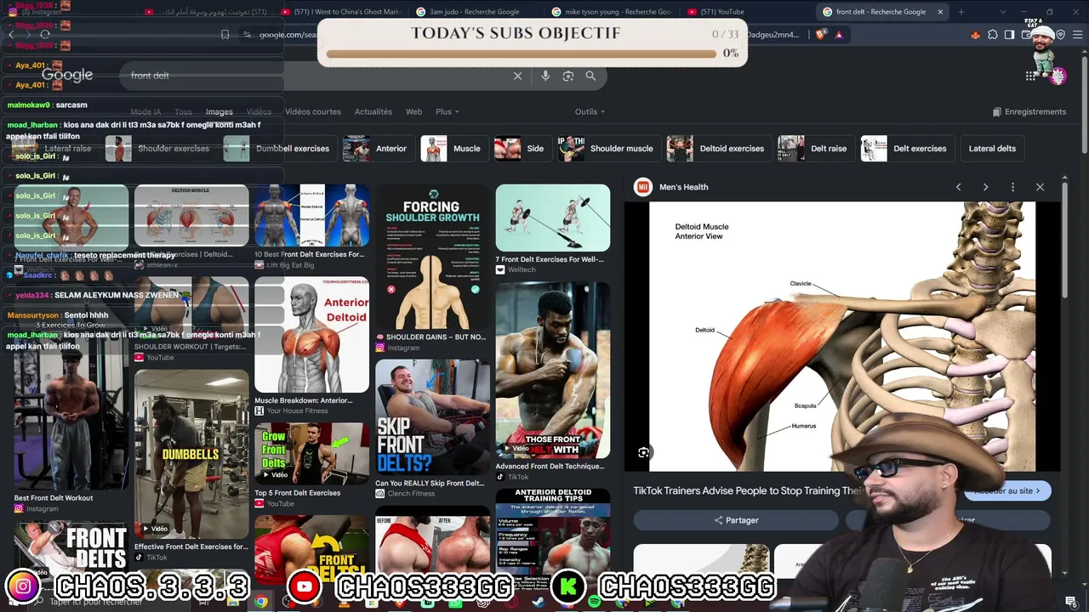Switch to the Images results tab

[219, 112]
